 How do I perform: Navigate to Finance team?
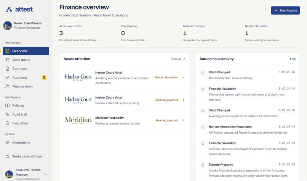[x=26, y=86]
